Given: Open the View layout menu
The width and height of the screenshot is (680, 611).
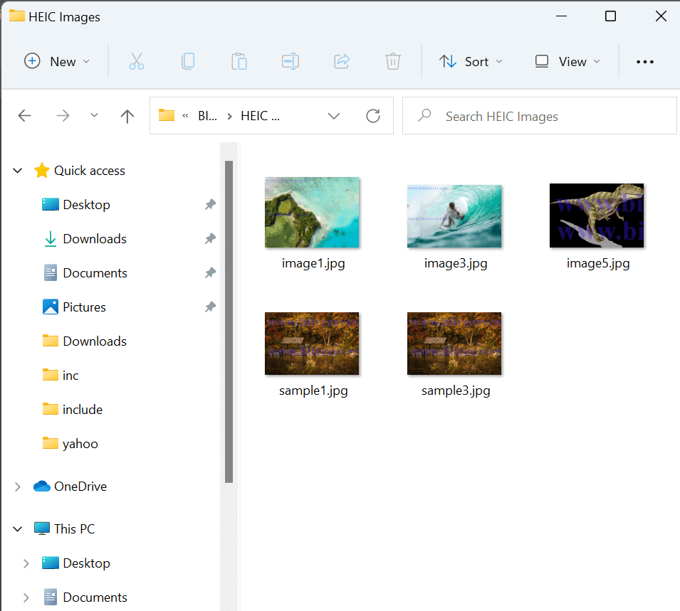Looking at the screenshot, I should click(567, 62).
